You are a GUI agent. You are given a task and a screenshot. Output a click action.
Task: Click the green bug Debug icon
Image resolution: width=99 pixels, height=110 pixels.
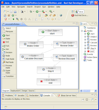[31, 12]
